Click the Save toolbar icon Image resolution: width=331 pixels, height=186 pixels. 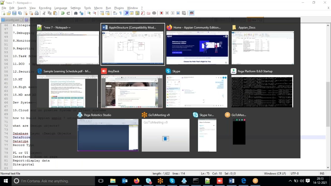coord(14,13)
